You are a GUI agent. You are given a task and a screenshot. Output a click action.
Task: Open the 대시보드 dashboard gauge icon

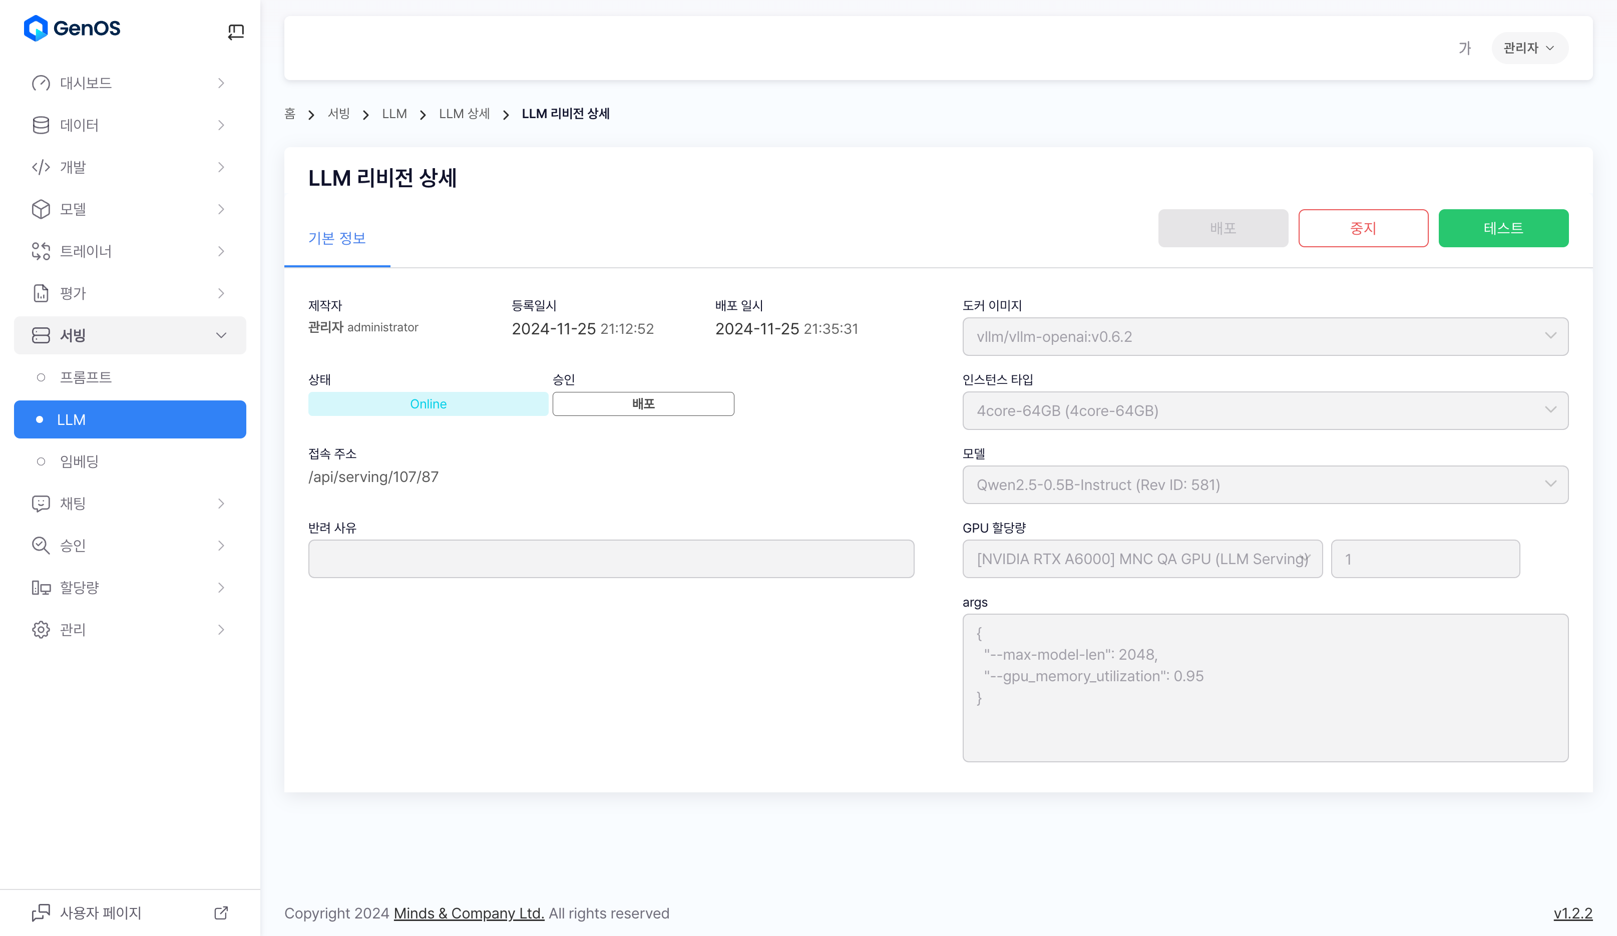point(41,84)
